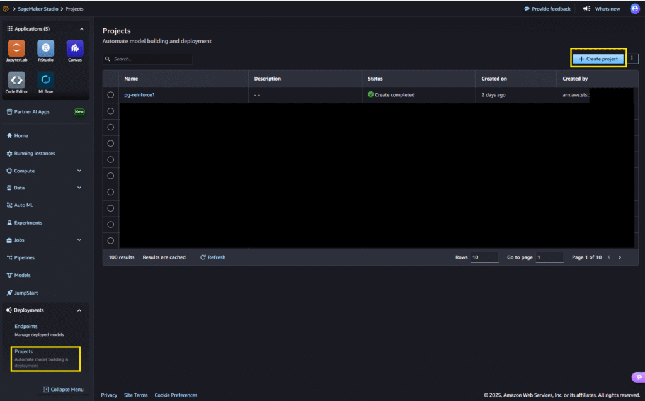This screenshot has width=645, height=401.
Task: Open the Code Editor application icon
Action: 16,79
